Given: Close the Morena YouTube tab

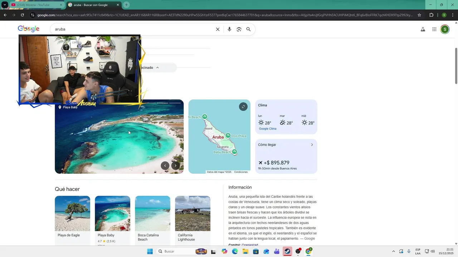Looking at the screenshot, I should (x=61, y=5).
